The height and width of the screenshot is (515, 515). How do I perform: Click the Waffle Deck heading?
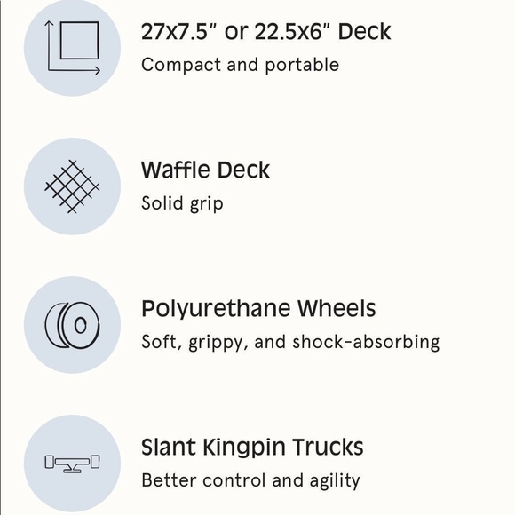point(205,170)
